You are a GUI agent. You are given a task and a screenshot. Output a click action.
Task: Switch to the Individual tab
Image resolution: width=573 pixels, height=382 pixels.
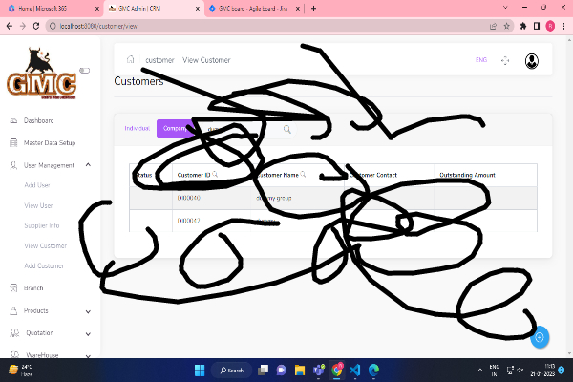coord(138,128)
